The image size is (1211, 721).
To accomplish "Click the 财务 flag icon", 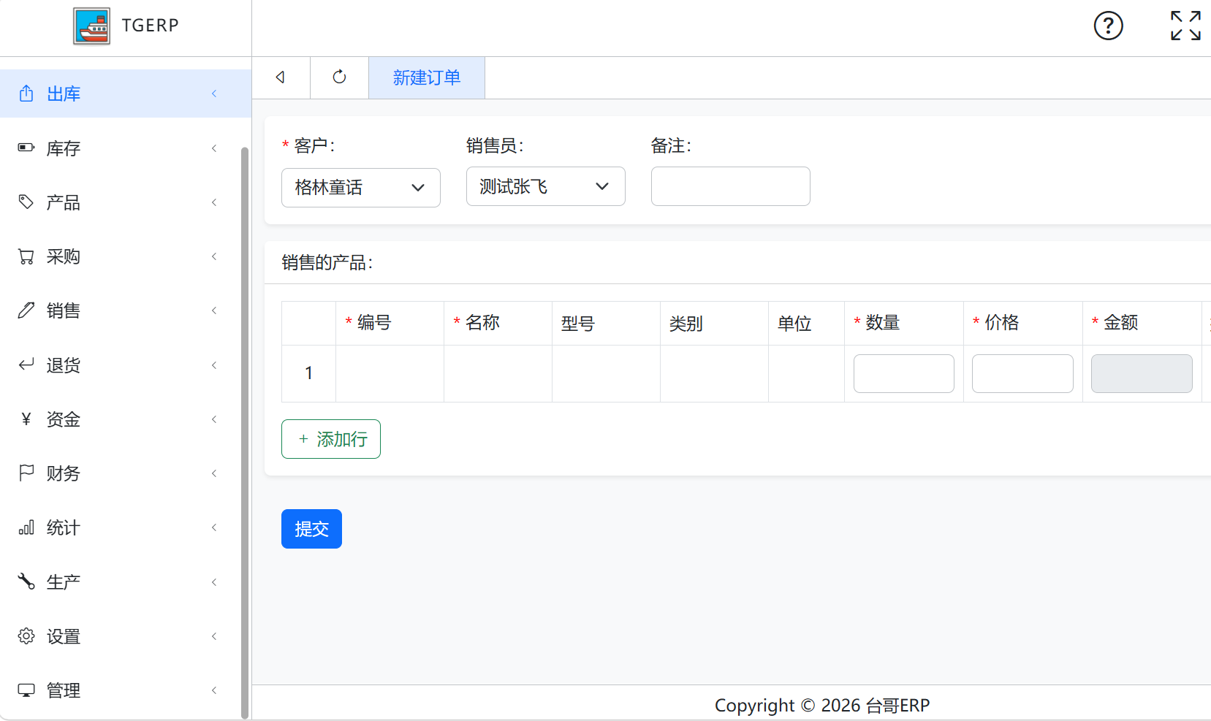I will pos(26,473).
